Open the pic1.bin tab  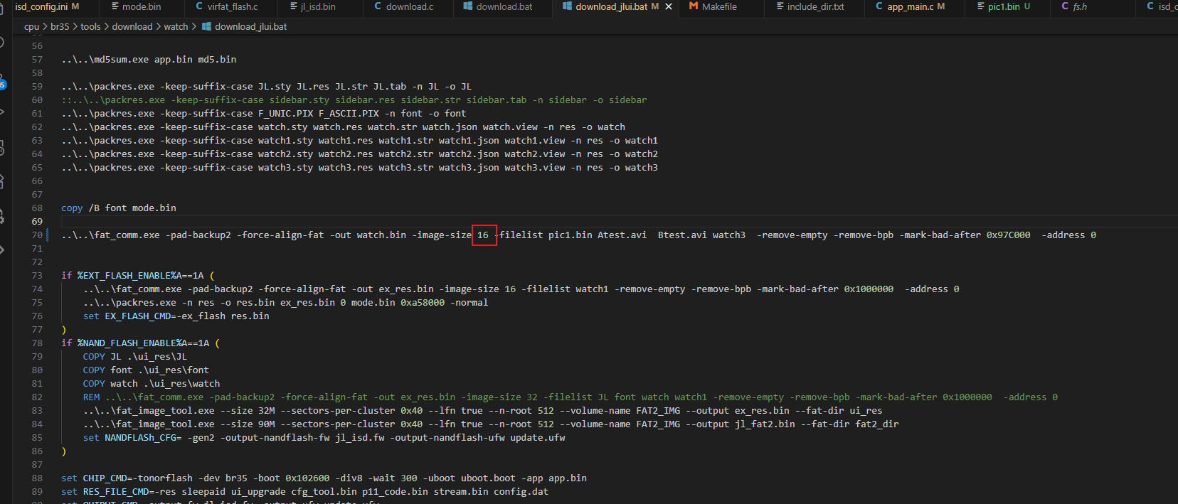click(1004, 6)
